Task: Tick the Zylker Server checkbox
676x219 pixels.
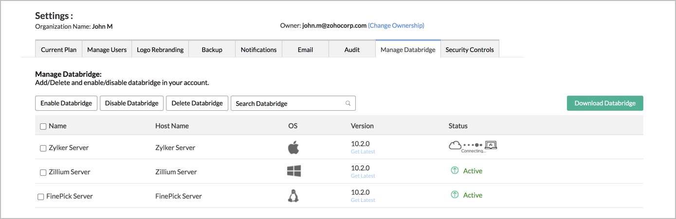Action: coord(43,148)
